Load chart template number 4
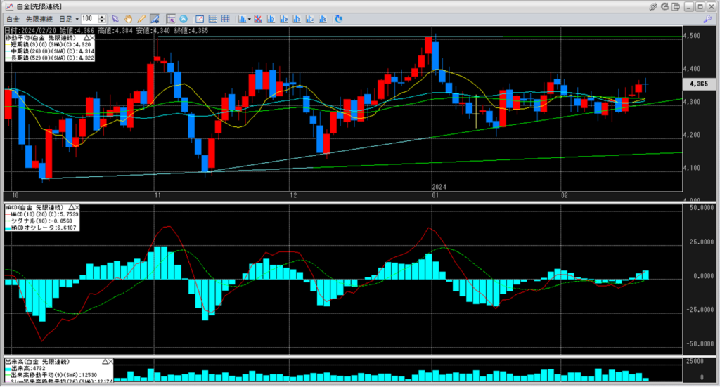The image size is (720, 387). pos(309,19)
